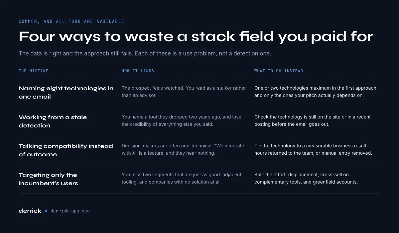
Task: Click 'Naming eight technologies in one email' row title
Action: 66,92
